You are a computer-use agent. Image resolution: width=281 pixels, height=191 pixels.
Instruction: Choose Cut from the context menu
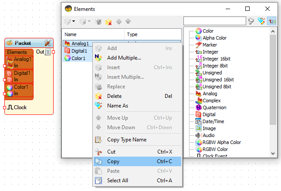pyautogui.click(x=138, y=152)
